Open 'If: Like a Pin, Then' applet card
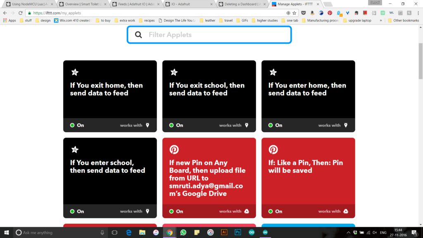Screen dimensions: 423x238 308,178
